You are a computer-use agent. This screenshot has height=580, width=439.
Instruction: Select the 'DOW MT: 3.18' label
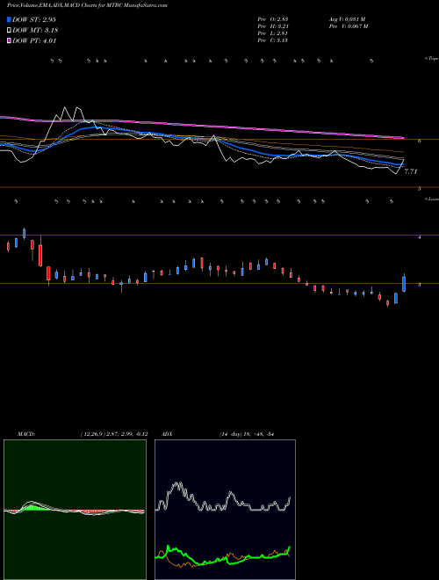pyautogui.click(x=35, y=31)
